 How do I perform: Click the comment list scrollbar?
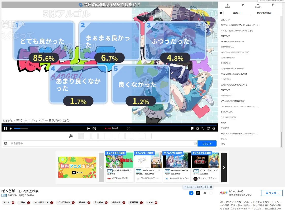281,139
